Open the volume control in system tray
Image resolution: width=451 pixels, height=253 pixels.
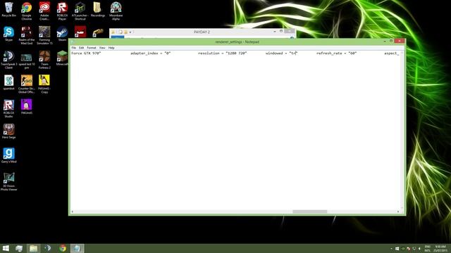pos(419,249)
